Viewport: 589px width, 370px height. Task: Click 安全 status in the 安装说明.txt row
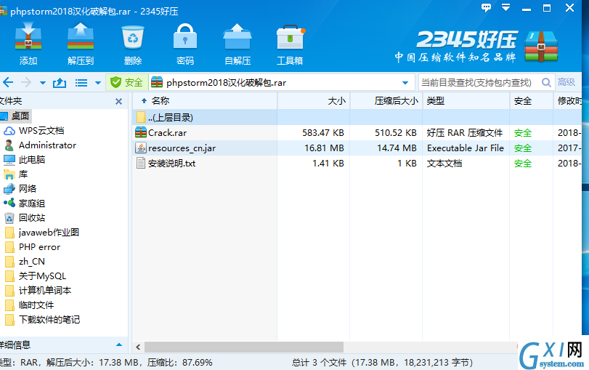pos(523,164)
